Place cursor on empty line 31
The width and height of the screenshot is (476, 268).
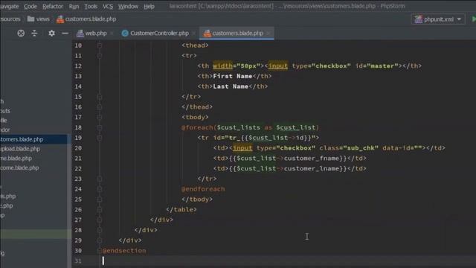coord(273,261)
